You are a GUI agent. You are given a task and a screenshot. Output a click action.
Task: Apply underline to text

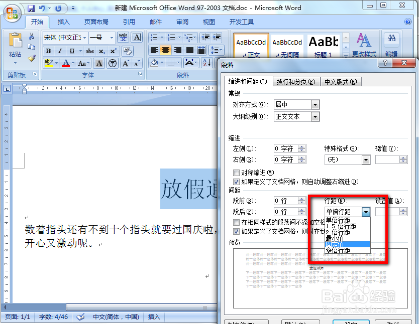[x=72, y=51]
